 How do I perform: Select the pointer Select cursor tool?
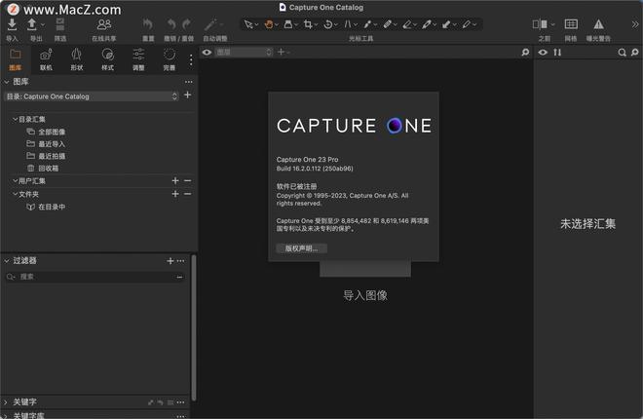pyautogui.click(x=248, y=24)
